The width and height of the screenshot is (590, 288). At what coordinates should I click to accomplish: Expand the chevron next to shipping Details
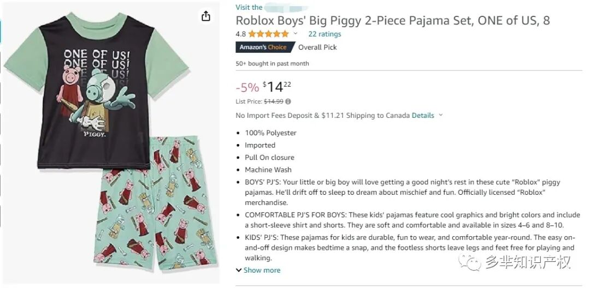point(441,115)
